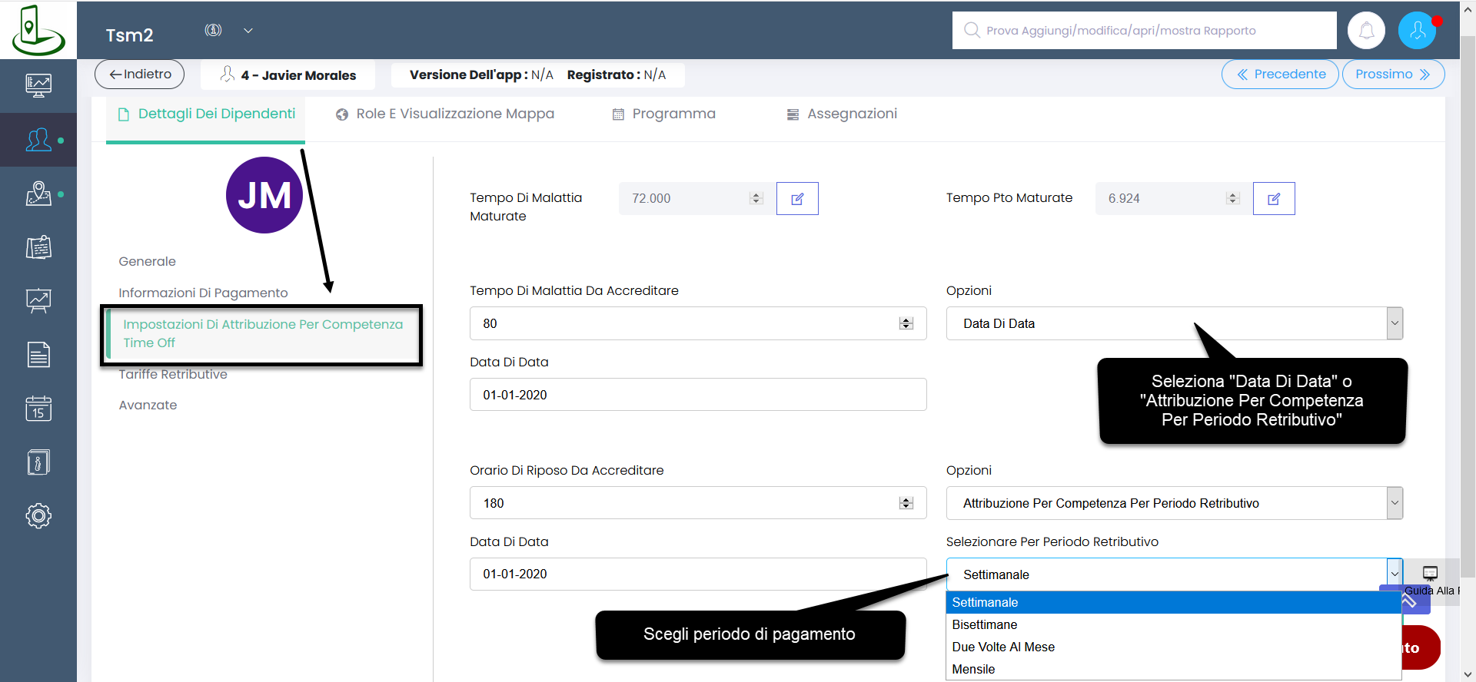This screenshot has width=1476, height=682.
Task: Open the dashboard monitor icon in sidebar
Action: tap(38, 84)
